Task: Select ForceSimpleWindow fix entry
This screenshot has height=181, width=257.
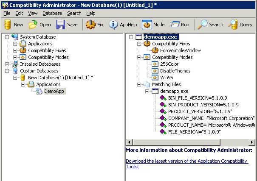Action: click(x=180, y=50)
